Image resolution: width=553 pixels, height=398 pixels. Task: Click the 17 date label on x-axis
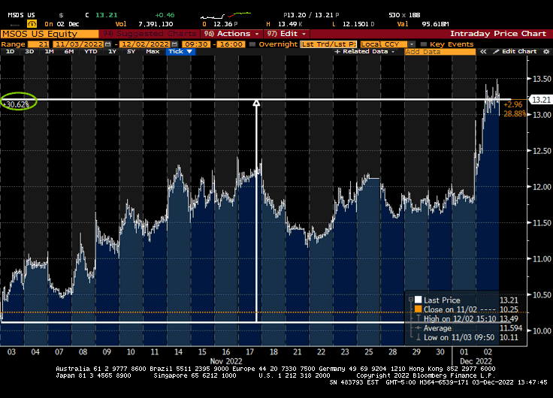(x=249, y=352)
